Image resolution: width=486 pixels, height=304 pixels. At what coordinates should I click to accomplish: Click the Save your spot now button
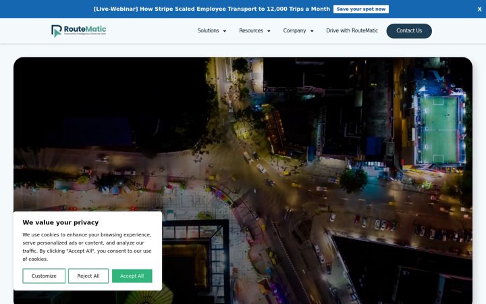click(360, 9)
